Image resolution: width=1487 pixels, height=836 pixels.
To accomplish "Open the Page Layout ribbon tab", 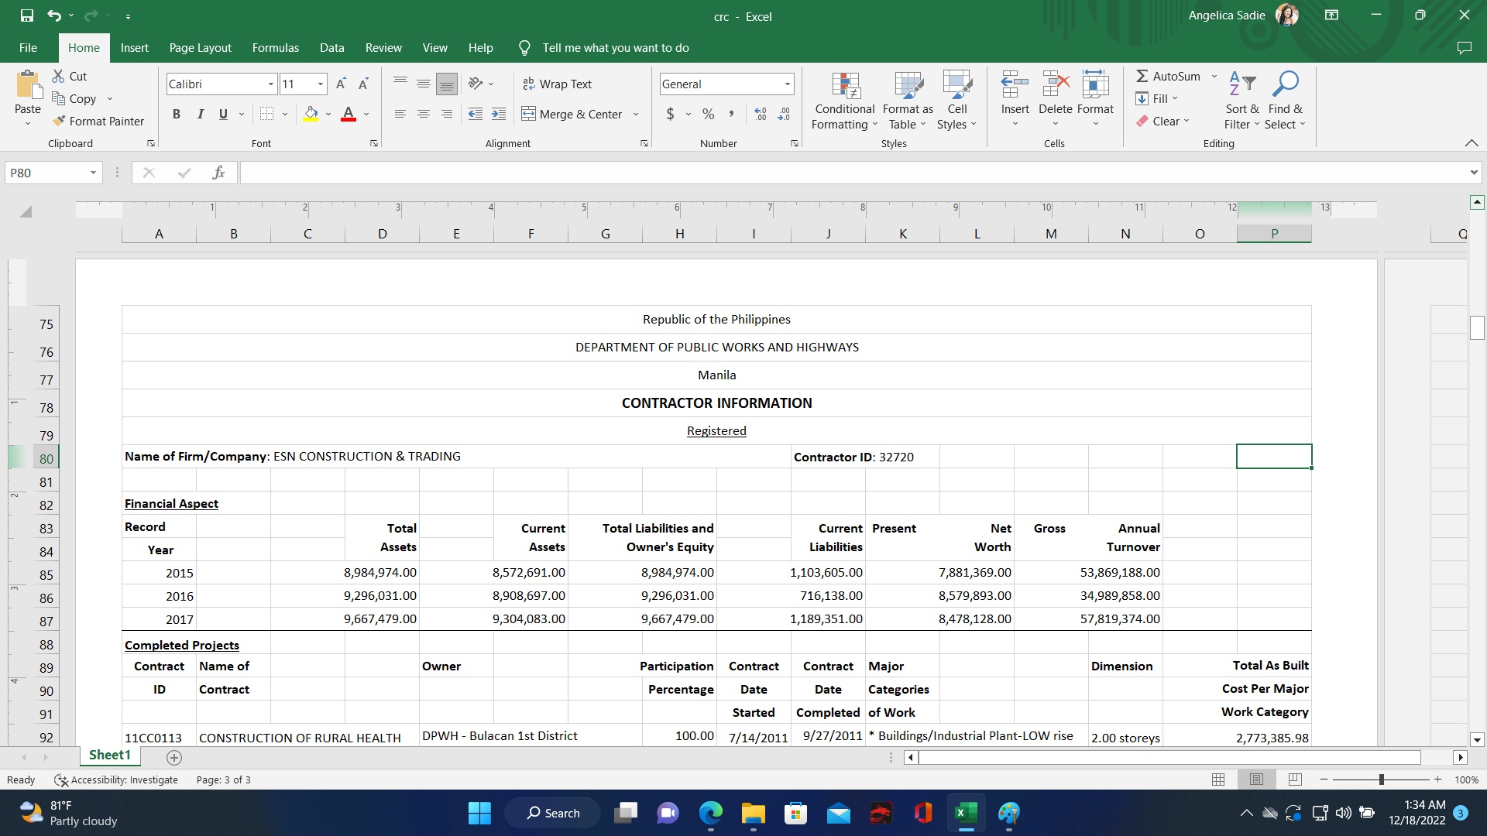I will pyautogui.click(x=200, y=48).
